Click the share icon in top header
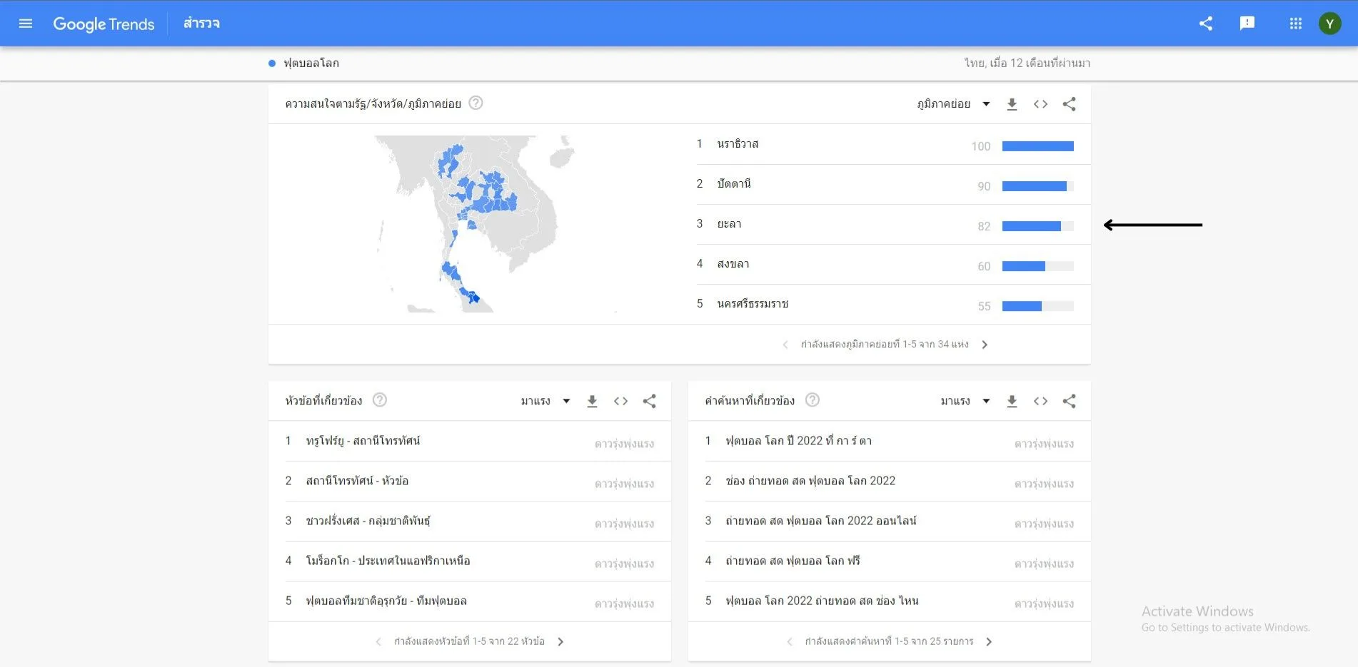Viewport: 1358px width, 667px height. tap(1206, 24)
